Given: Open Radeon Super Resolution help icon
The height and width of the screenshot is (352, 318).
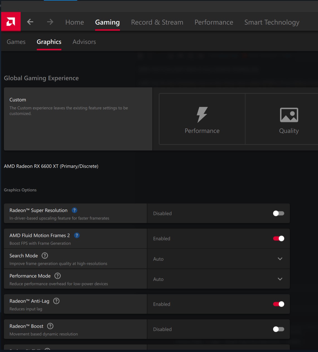Looking at the screenshot, I should pos(74,210).
